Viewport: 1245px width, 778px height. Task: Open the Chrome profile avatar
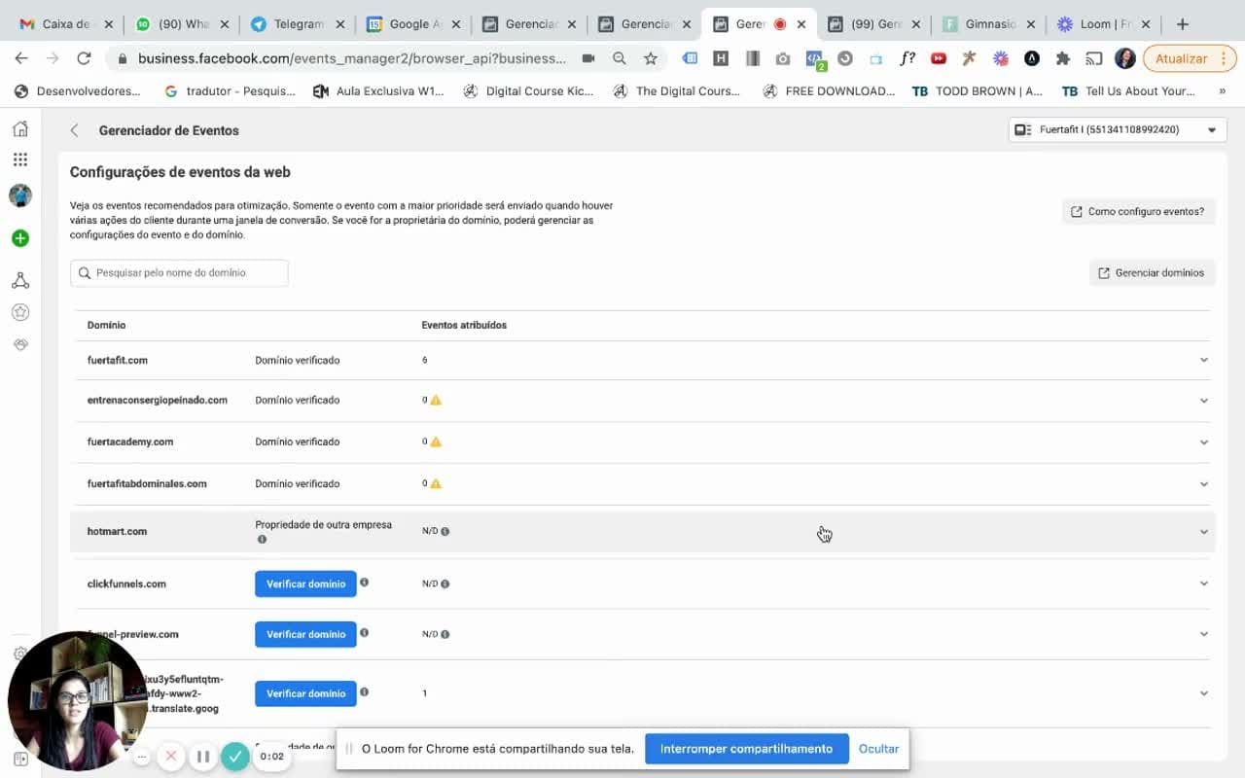1125,58
